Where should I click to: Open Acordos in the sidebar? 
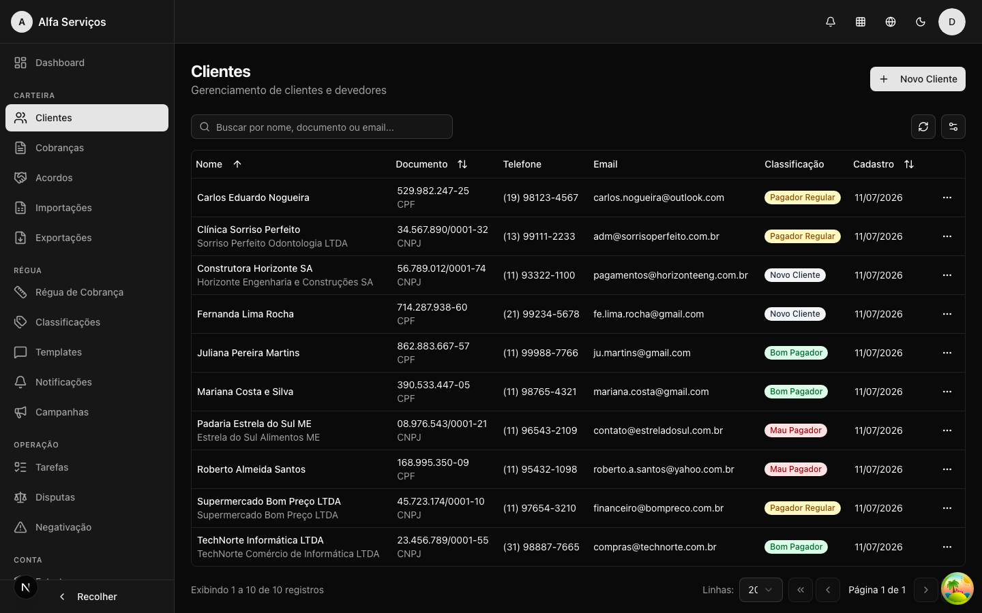point(87,178)
